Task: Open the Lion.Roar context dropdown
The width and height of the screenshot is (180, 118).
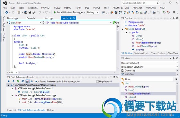Action: click(x=40, y=23)
